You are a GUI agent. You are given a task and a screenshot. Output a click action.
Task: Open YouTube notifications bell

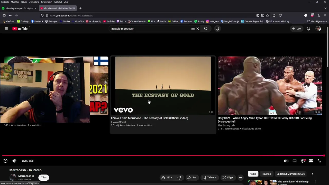[x=308, y=29]
